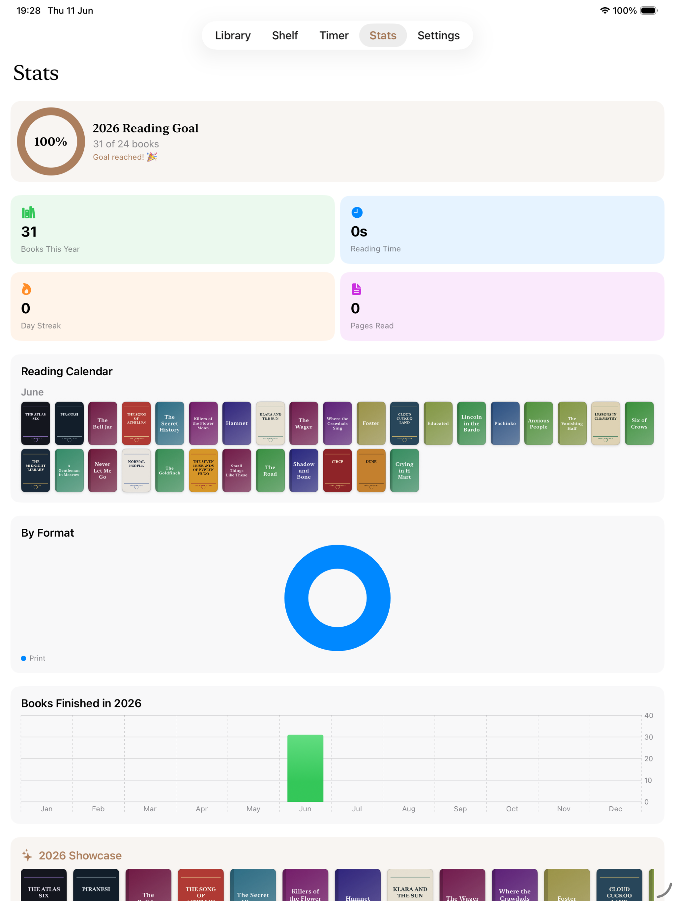Open Killers of the Flower Moon in Reading Calendar
The width and height of the screenshot is (675, 901).
[x=203, y=423]
